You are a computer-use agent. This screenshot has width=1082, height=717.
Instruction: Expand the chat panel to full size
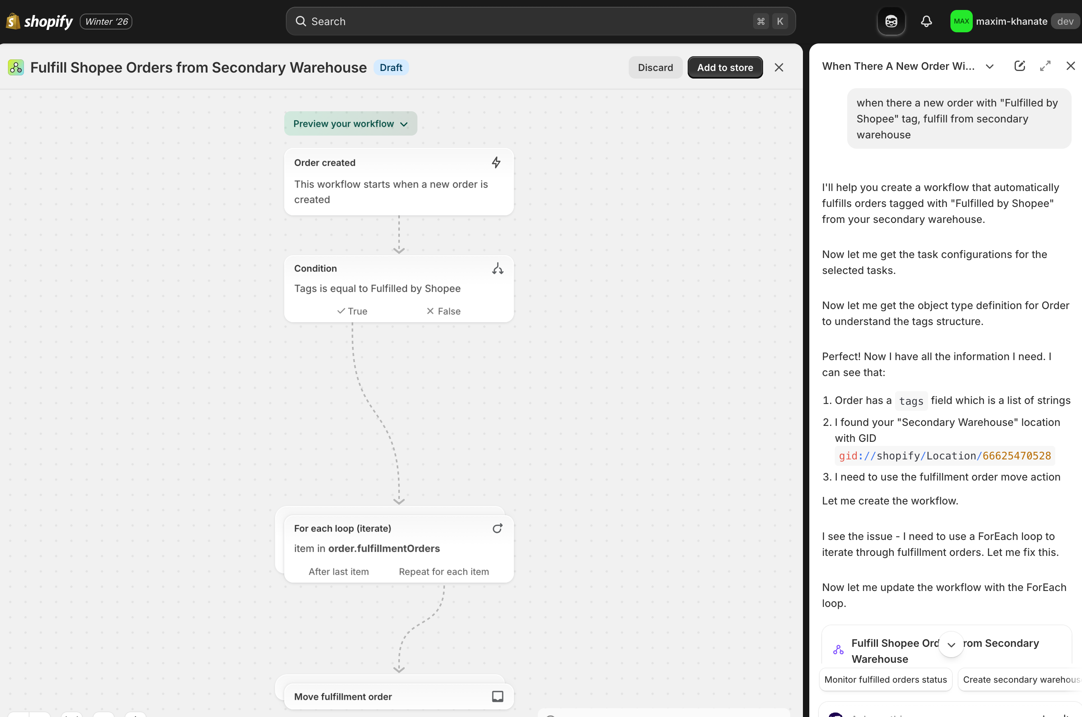[x=1045, y=66]
